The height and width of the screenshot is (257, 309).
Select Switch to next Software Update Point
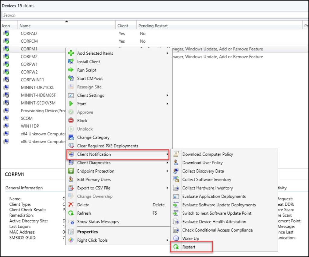pos(225,213)
